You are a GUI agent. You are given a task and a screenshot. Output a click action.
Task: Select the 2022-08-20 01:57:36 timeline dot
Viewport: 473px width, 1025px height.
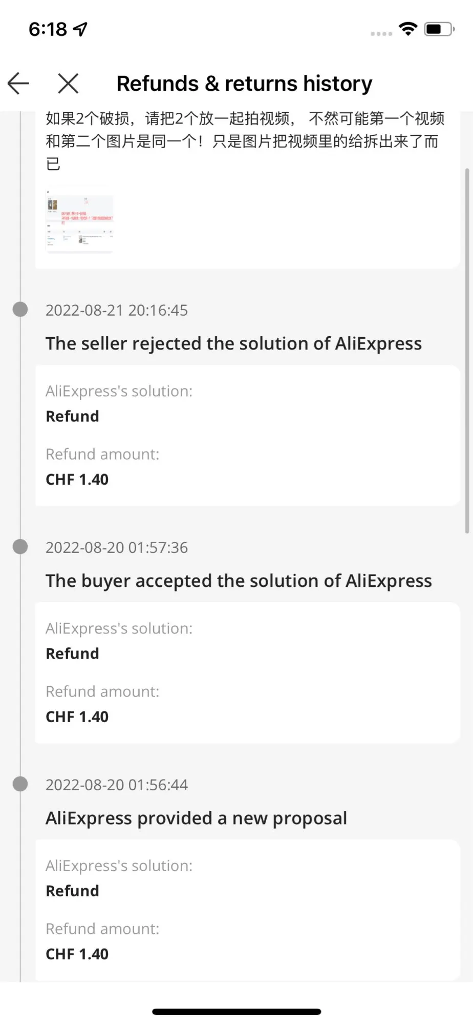pos(20,547)
